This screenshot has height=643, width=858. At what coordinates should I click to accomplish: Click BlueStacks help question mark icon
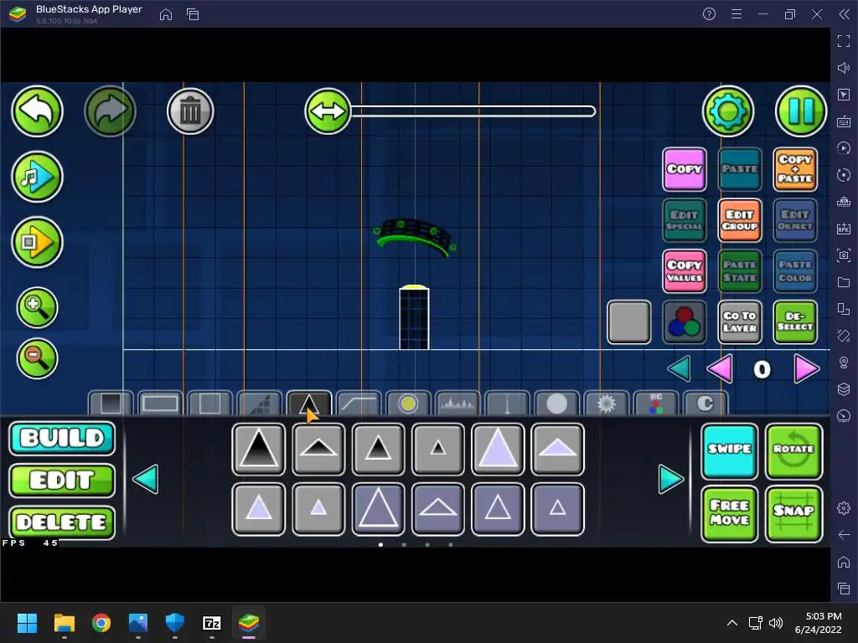point(709,13)
